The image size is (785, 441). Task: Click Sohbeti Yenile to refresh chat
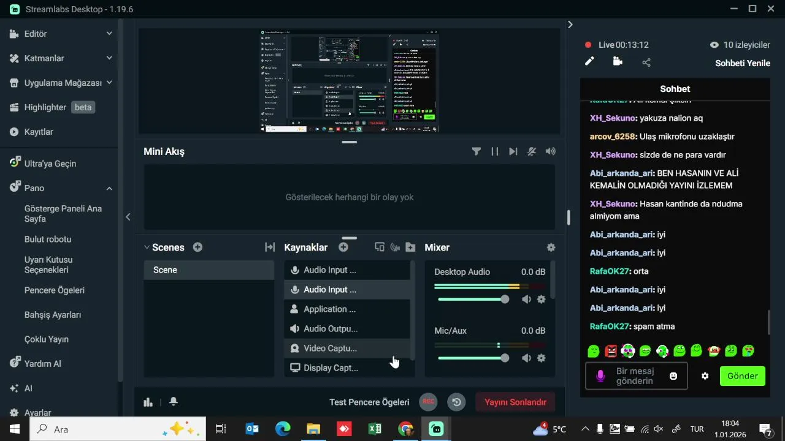[x=743, y=63]
